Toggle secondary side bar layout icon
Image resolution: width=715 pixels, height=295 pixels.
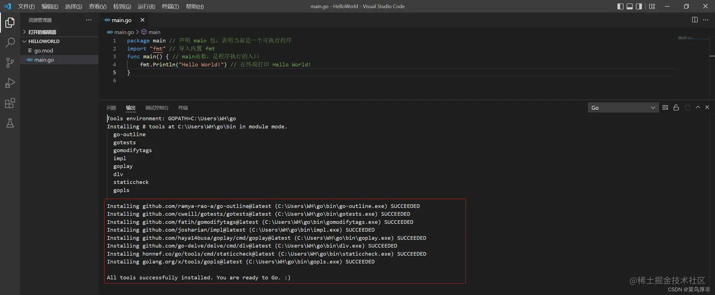(639, 6)
